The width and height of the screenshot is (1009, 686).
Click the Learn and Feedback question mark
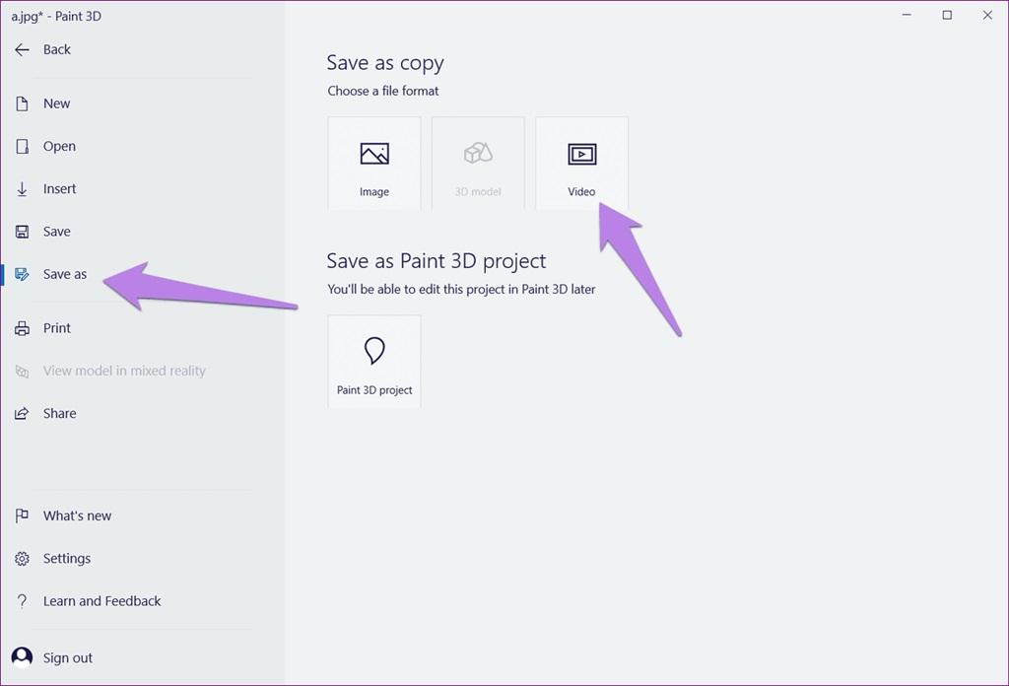(22, 601)
